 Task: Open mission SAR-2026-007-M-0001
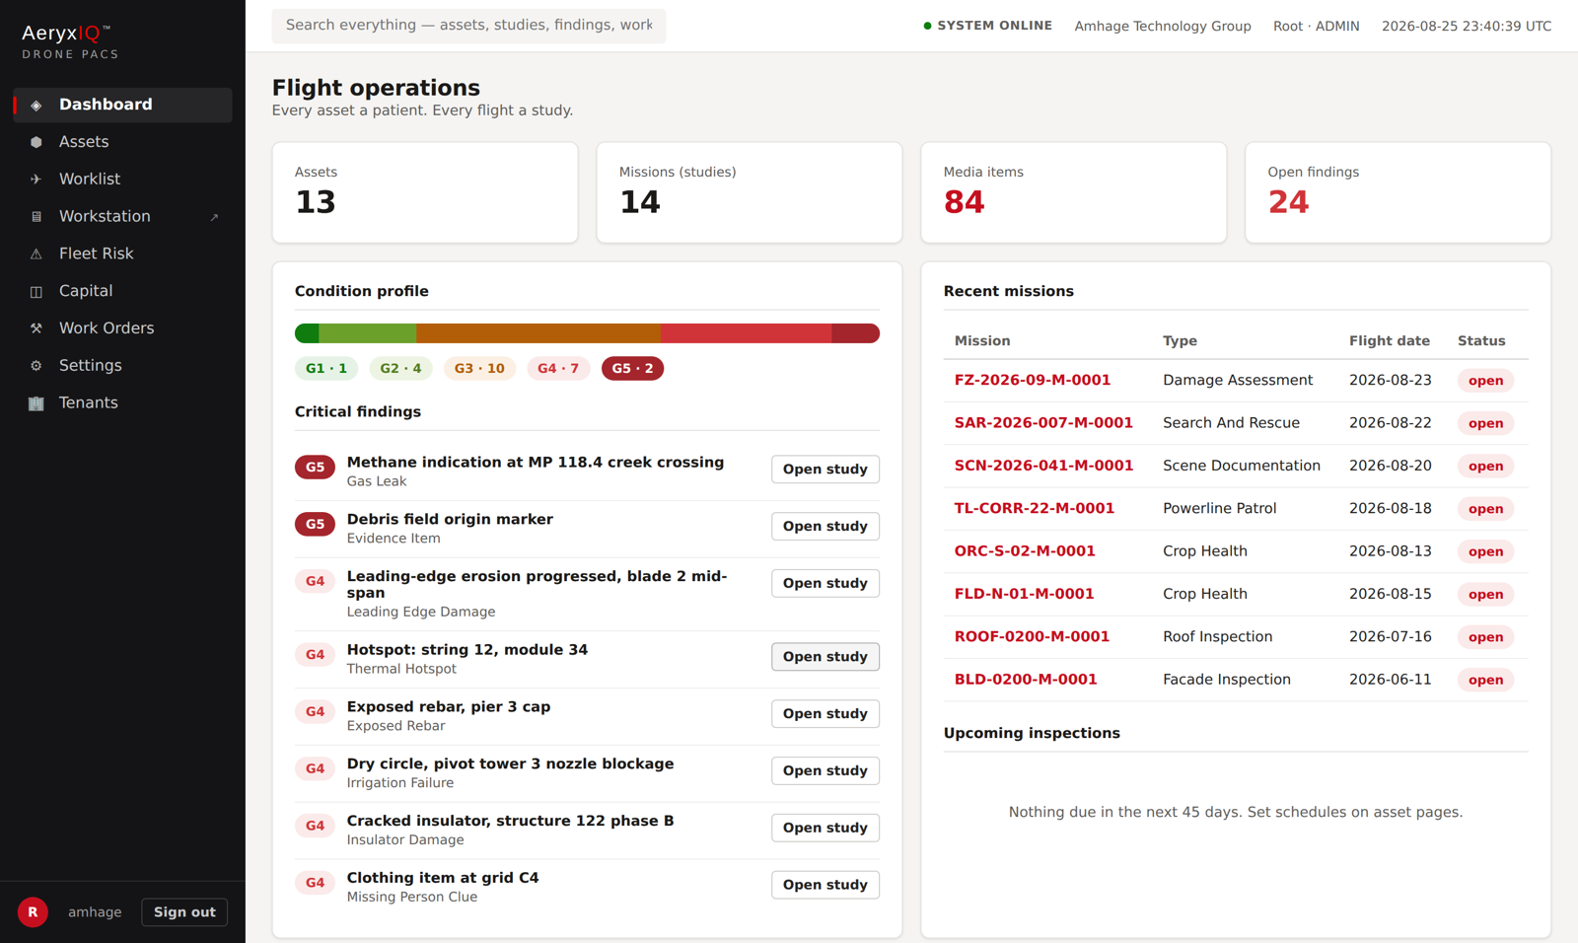point(1042,423)
